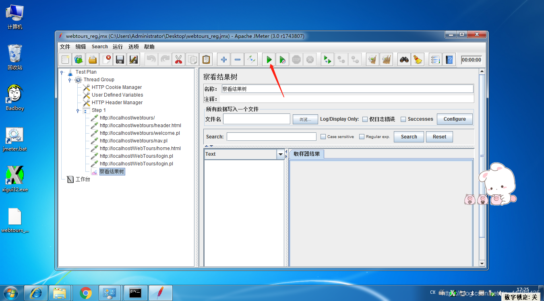Collapse the Step 1 node toggle
The width and height of the screenshot is (544, 301).
[x=78, y=110]
